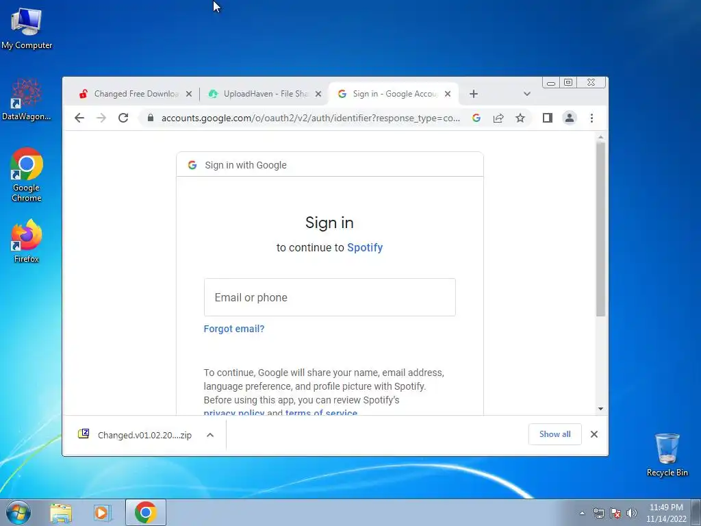The image size is (701, 526).
Task: View site information via lock icon
Action: (151, 118)
